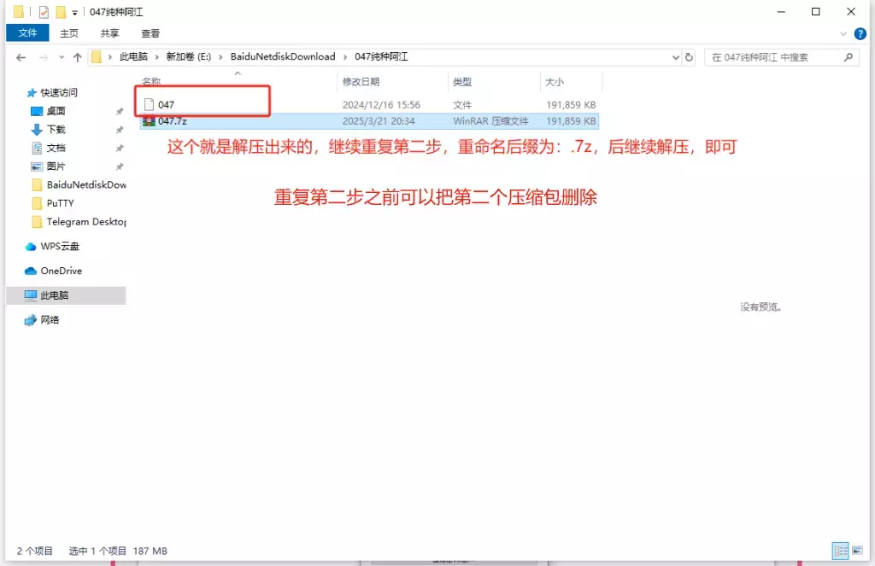Click the Refresh icon in address bar
The height and width of the screenshot is (566, 875).
click(x=690, y=57)
